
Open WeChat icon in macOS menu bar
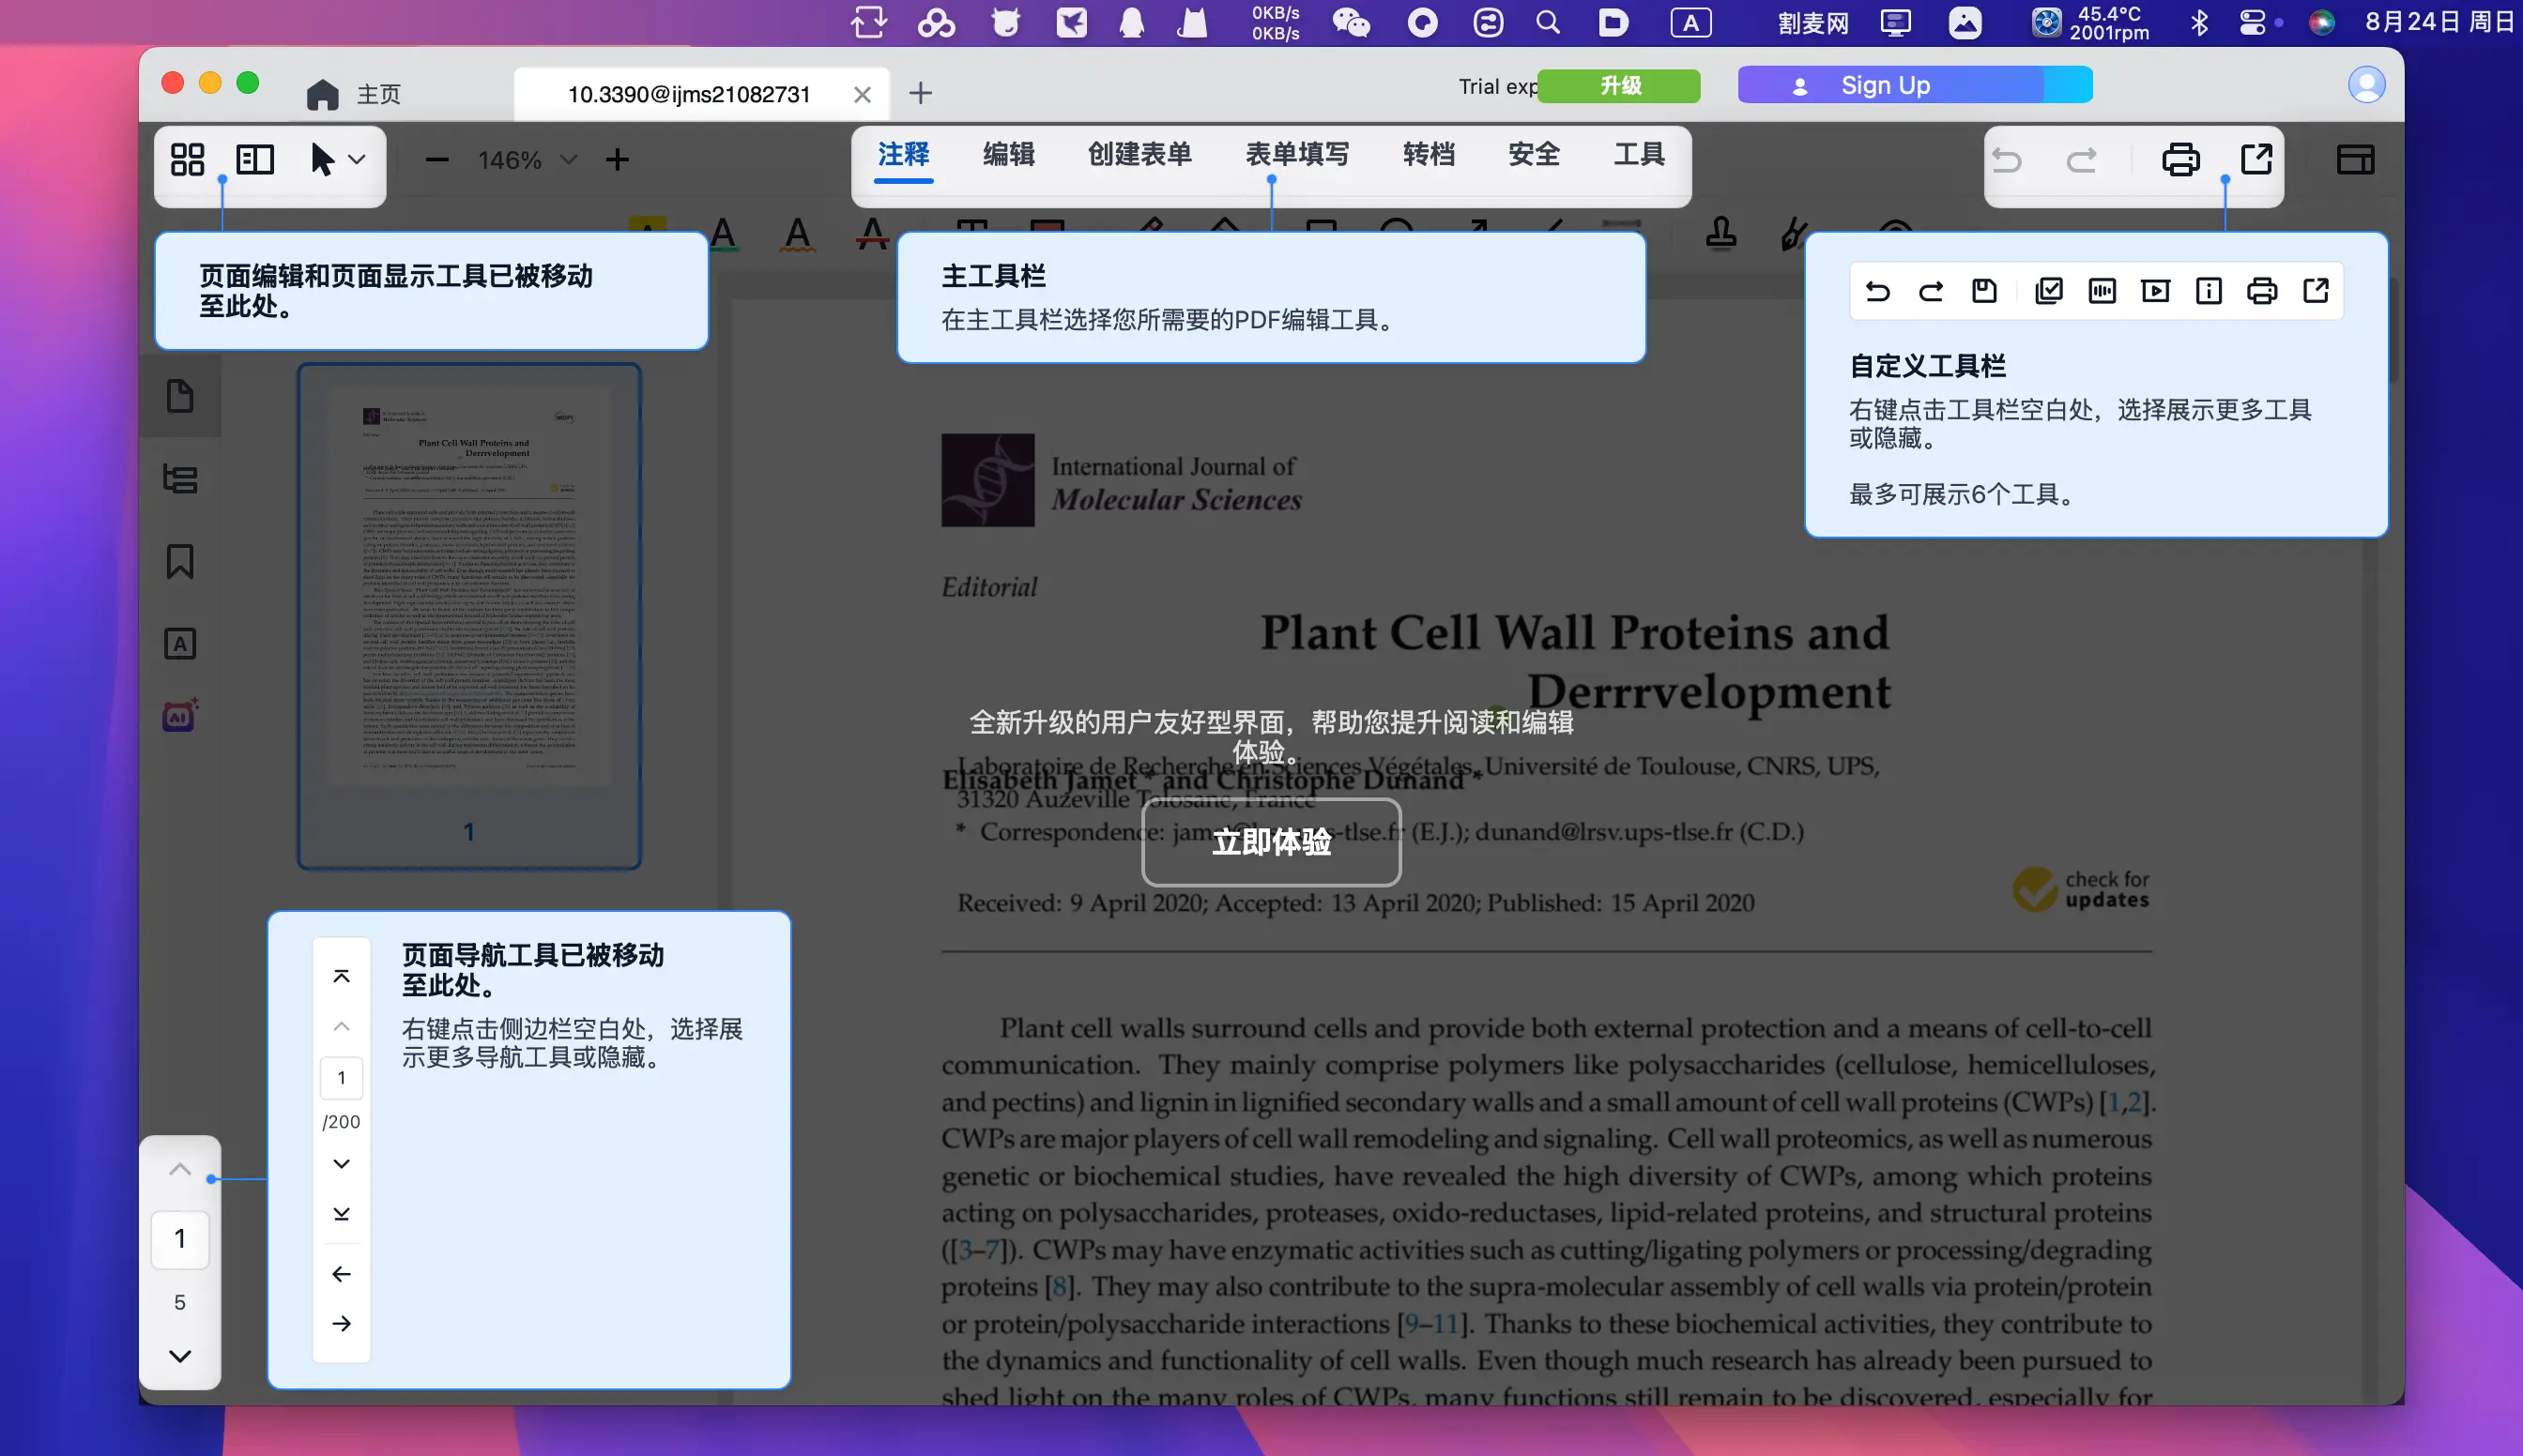(x=1351, y=22)
